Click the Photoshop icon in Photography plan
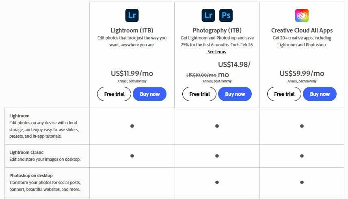The height and width of the screenshot is (199, 348). click(x=226, y=15)
